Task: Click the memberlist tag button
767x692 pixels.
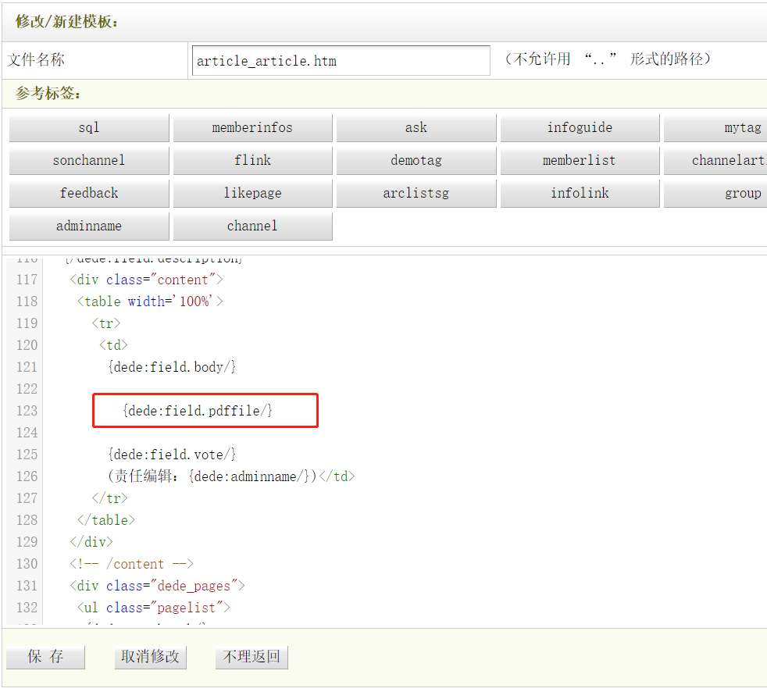Action: pos(580,161)
